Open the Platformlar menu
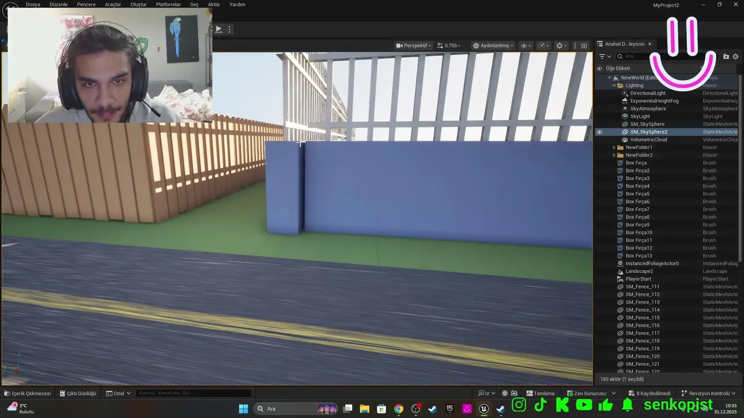Image resolution: width=744 pixels, height=418 pixels. click(168, 4)
